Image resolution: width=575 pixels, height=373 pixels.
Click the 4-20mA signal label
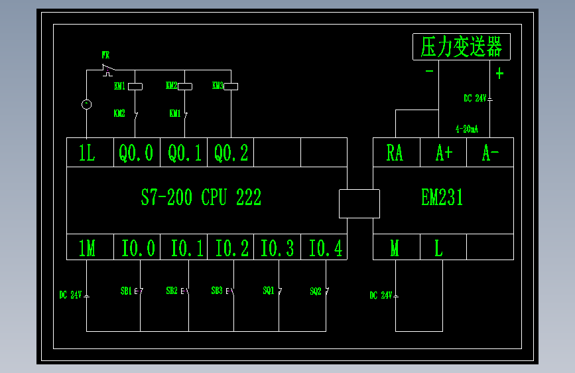tap(467, 129)
